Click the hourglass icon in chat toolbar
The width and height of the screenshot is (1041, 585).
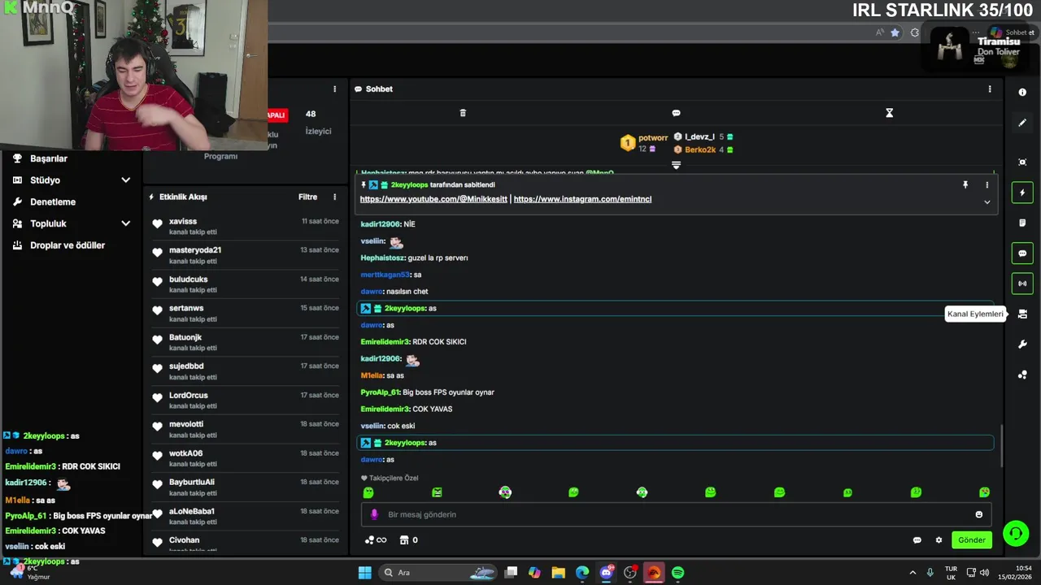(x=889, y=113)
